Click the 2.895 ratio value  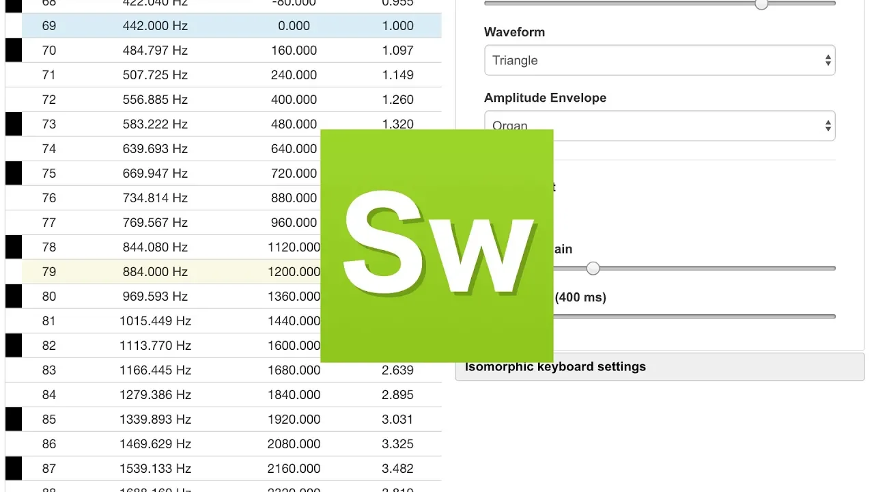397,395
